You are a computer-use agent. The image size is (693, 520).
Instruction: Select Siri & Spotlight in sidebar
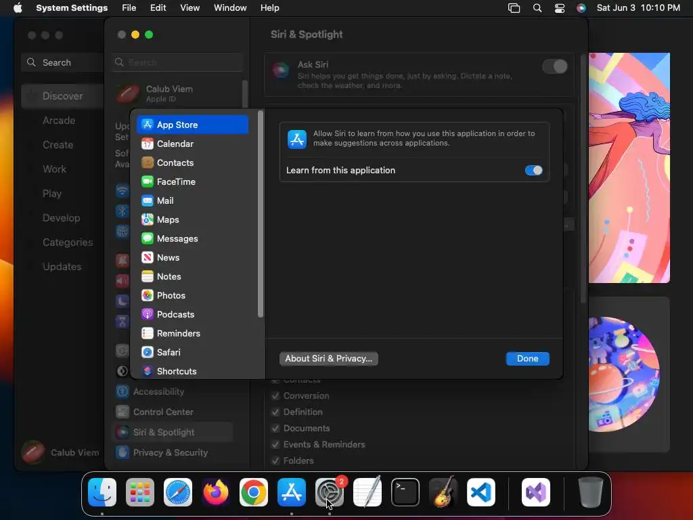pyautogui.click(x=173, y=433)
